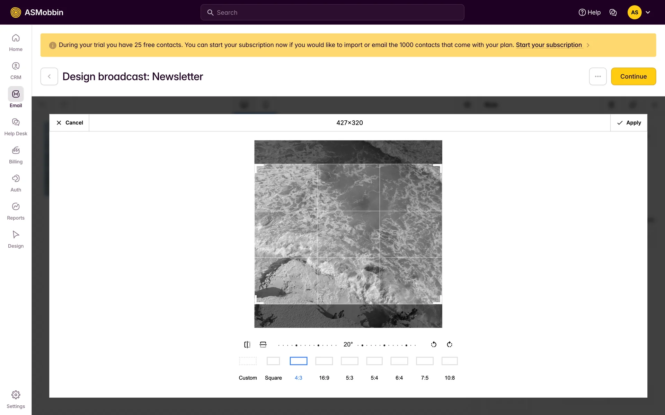Rotate image clockwise

coord(450,344)
